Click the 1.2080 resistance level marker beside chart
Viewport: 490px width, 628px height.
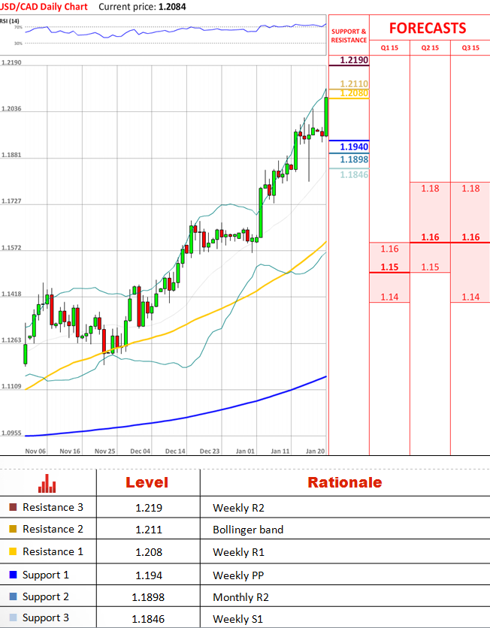pos(354,93)
